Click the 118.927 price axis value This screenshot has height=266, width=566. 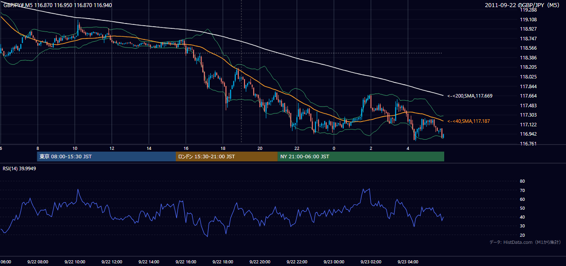pyautogui.click(x=528, y=29)
